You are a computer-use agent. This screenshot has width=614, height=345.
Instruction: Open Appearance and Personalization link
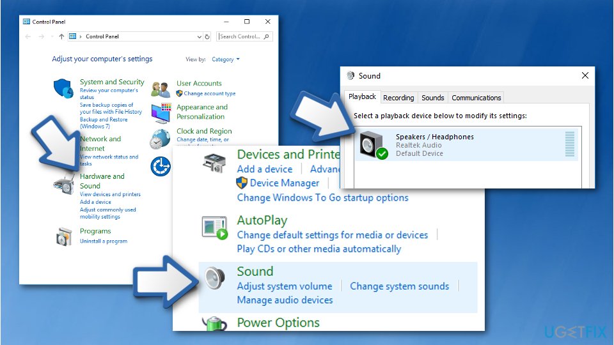(202, 112)
